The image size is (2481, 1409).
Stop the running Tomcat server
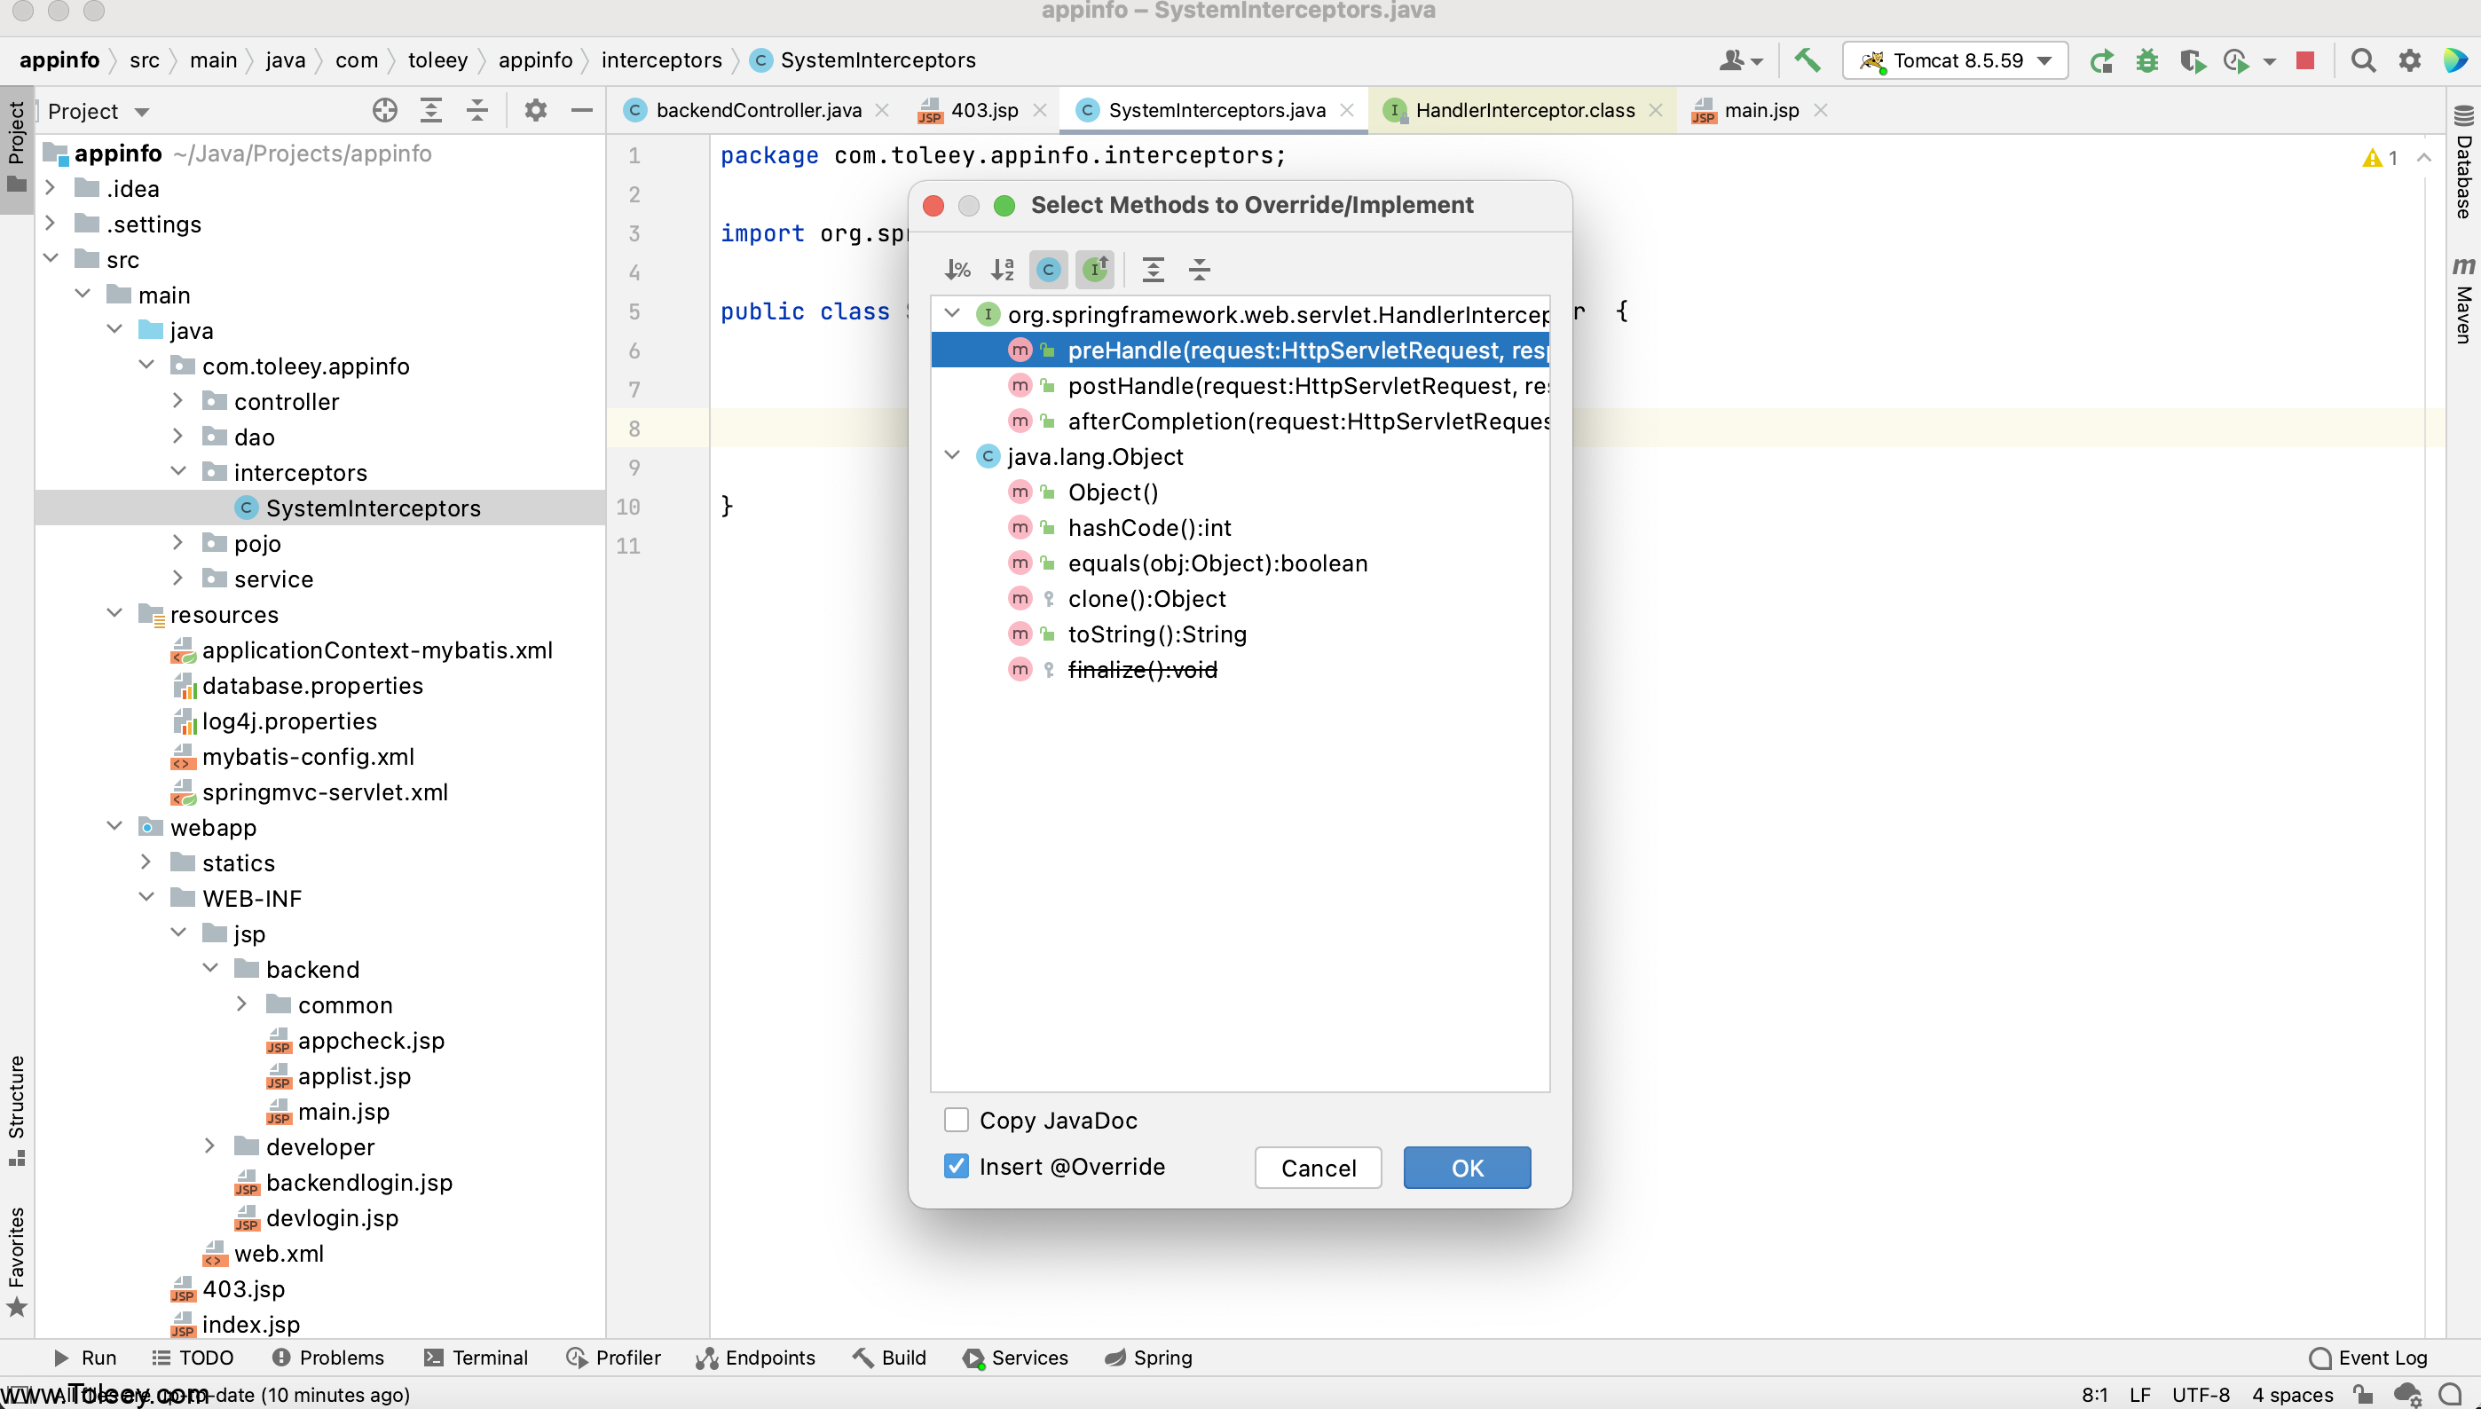click(x=2305, y=61)
